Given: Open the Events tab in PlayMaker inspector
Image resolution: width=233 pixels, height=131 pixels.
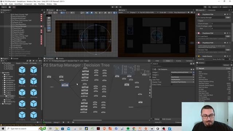Looking at the screenshot, I should [178, 61].
